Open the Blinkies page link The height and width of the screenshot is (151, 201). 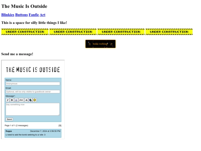tap(8, 15)
